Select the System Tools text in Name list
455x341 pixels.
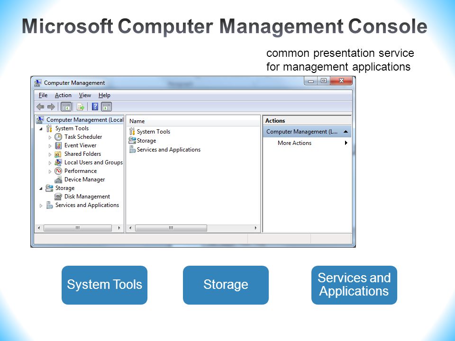(x=154, y=132)
